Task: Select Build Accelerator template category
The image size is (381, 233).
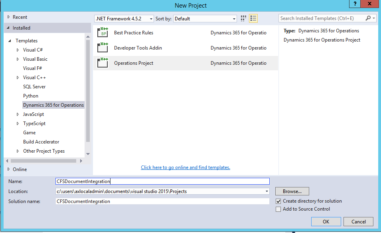Action: pos(41,142)
